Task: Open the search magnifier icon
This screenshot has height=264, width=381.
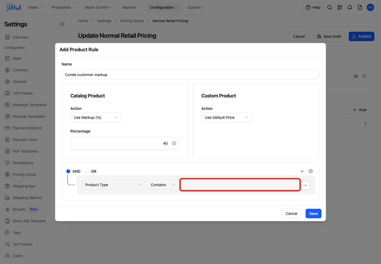Action: tap(330, 7)
